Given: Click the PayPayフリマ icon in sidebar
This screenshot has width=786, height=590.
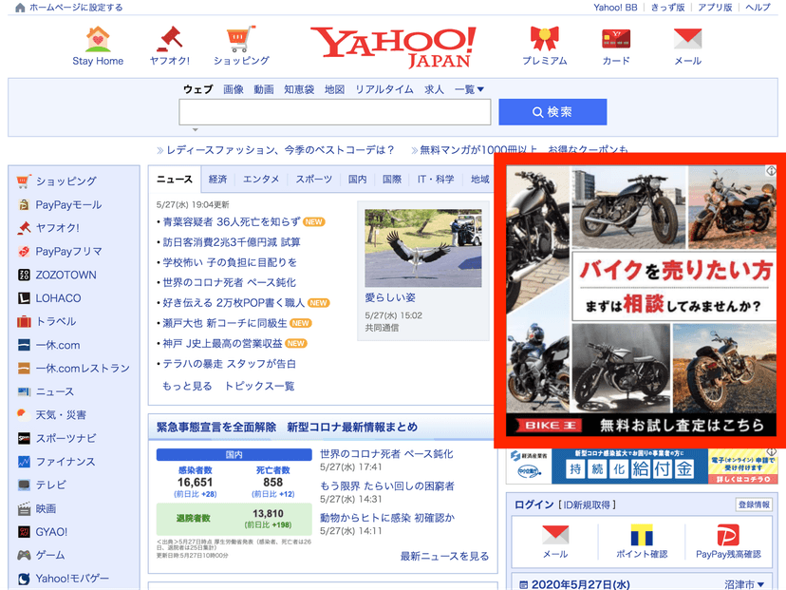Looking at the screenshot, I should pos(24,252).
